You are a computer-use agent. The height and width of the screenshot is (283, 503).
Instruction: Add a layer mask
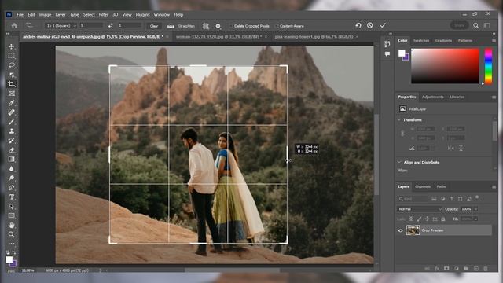click(446, 269)
